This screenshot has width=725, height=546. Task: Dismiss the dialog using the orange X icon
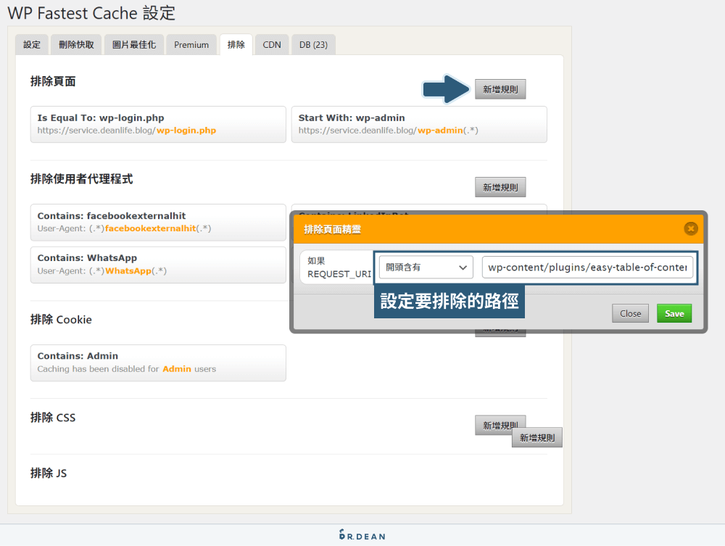(x=690, y=228)
